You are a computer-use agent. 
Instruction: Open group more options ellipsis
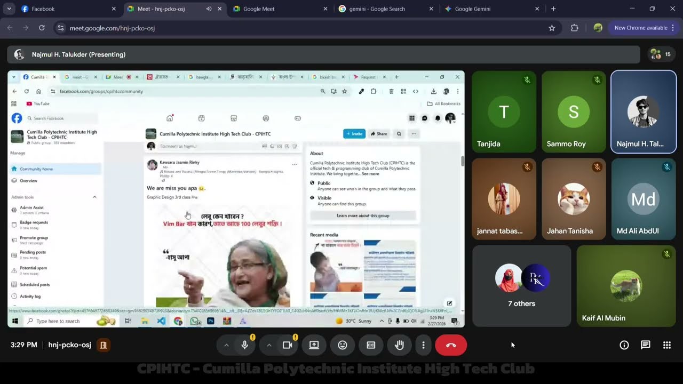(x=414, y=134)
